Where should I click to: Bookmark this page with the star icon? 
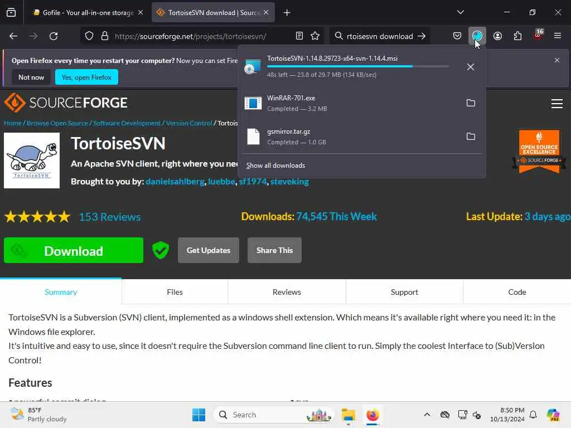[315, 36]
